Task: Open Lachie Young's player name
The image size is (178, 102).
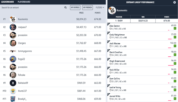Action: pyautogui.click(x=115, y=87)
